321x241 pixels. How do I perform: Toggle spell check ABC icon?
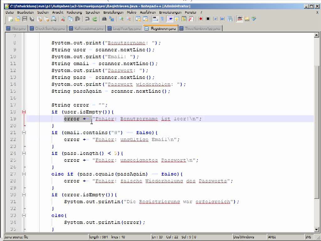[x=240, y=19]
